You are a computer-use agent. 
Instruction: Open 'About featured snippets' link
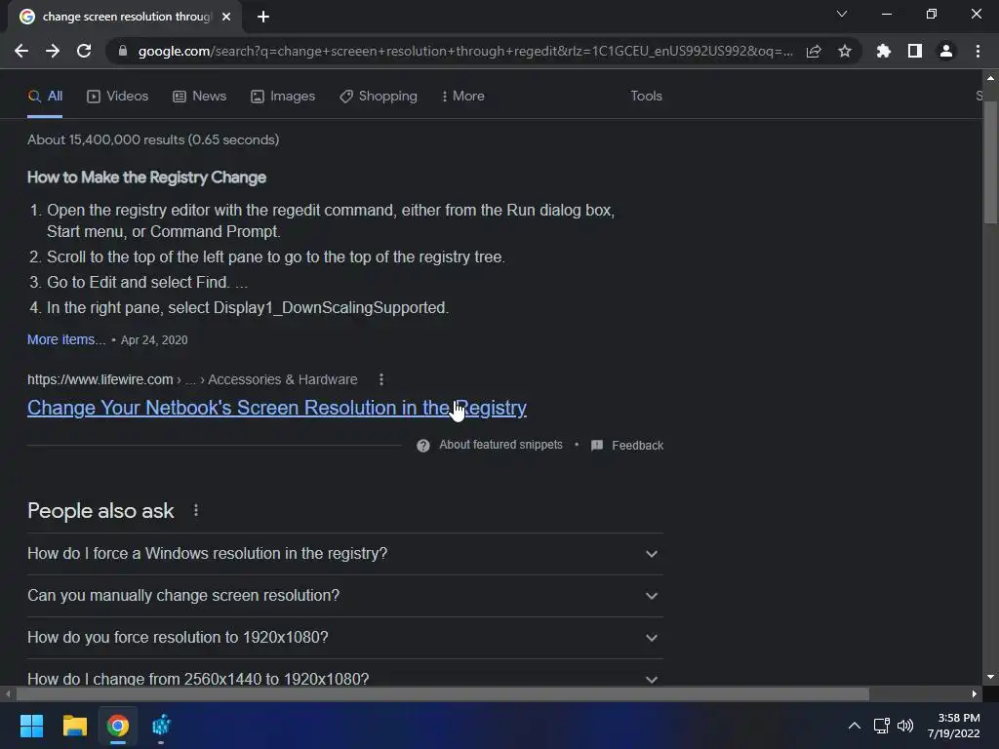click(500, 445)
